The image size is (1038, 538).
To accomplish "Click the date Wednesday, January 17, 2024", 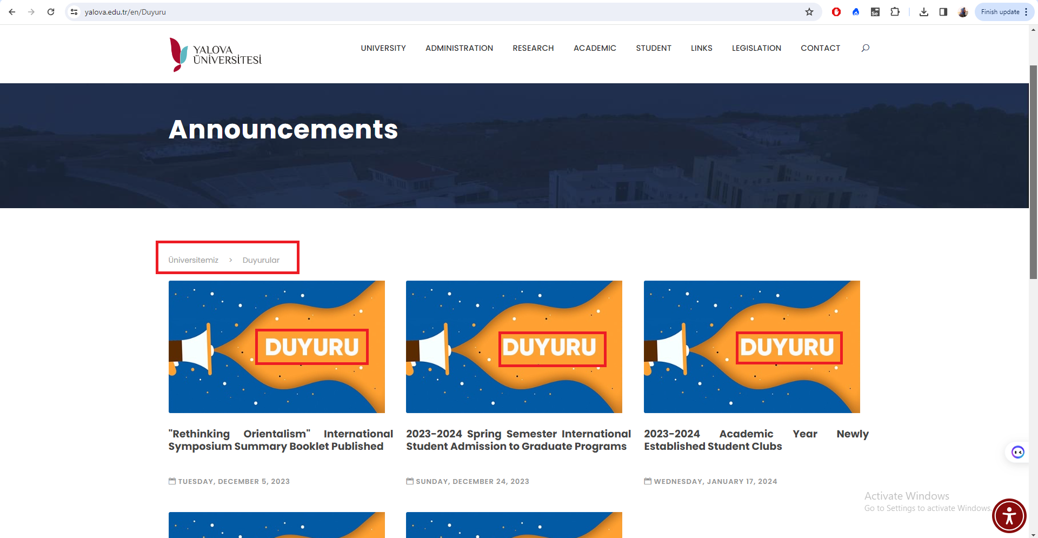I will [715, 481].
